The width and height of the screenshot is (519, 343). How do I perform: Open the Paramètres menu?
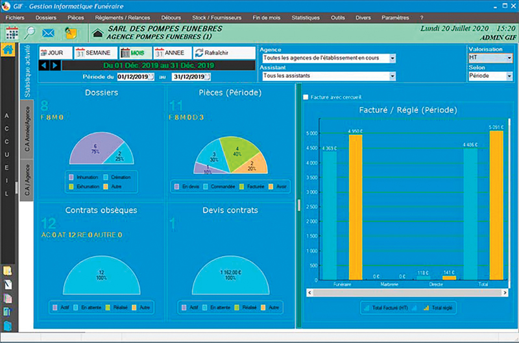[x=395, y=18]
